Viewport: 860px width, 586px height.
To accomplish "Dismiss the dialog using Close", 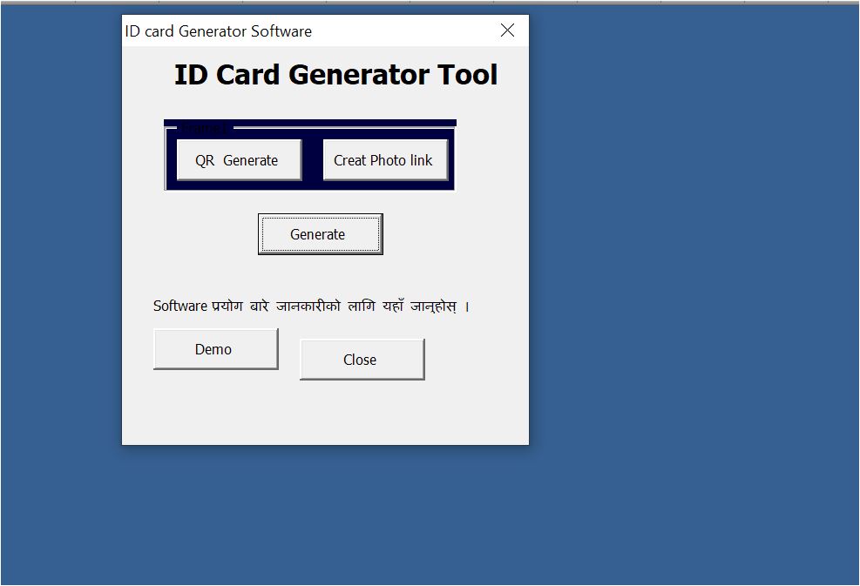I will tap(361, 359).
